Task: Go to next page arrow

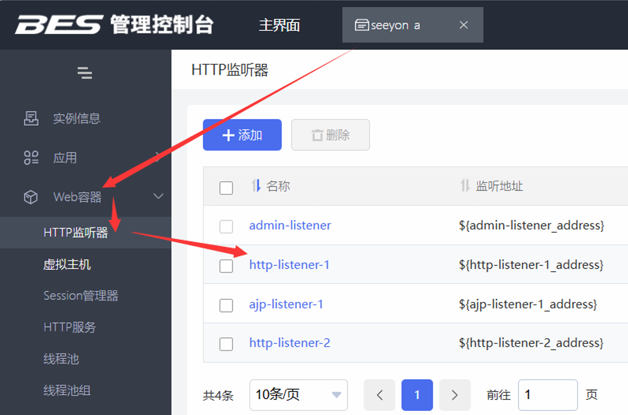Action: click(455, 394)
